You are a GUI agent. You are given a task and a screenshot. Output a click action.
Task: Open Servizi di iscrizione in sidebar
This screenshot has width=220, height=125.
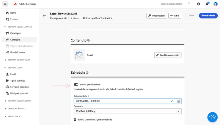(19, 87)
